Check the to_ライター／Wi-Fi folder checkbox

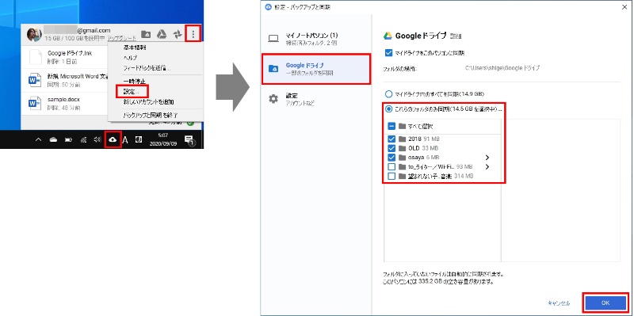[391, 166]
